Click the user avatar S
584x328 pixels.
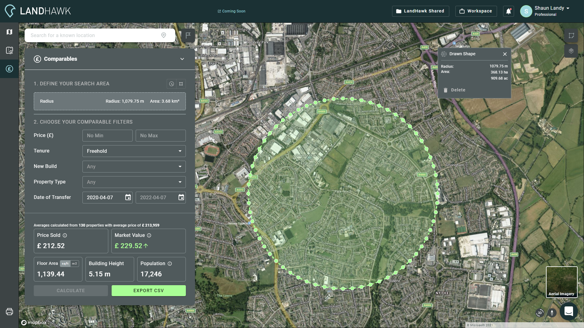(526, 11)
